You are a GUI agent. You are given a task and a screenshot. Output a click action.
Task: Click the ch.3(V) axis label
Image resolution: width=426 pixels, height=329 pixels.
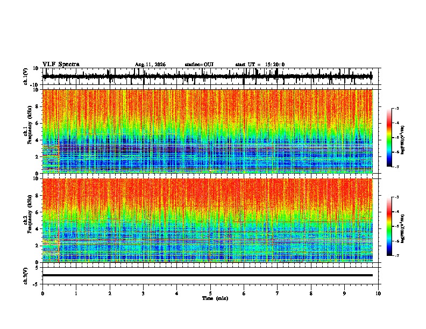click(26, 276)
